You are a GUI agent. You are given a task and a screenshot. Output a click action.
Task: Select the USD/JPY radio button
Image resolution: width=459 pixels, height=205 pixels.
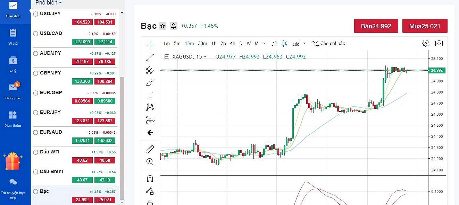pyautogui.click(x=35, y=14)
